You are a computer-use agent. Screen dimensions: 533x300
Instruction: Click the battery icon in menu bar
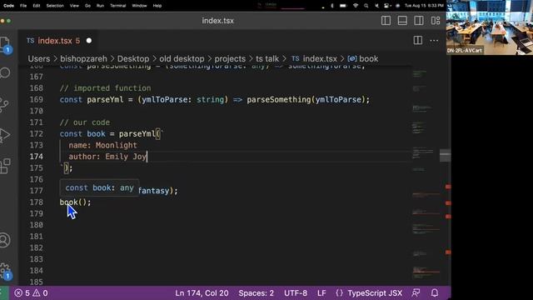[343, 6]
